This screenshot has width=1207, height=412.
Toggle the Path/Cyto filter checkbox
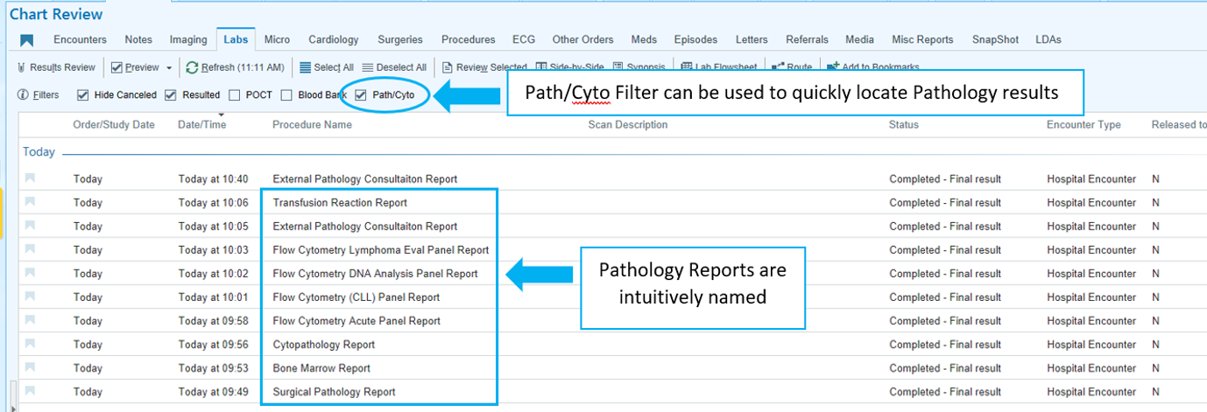[360, 94]
